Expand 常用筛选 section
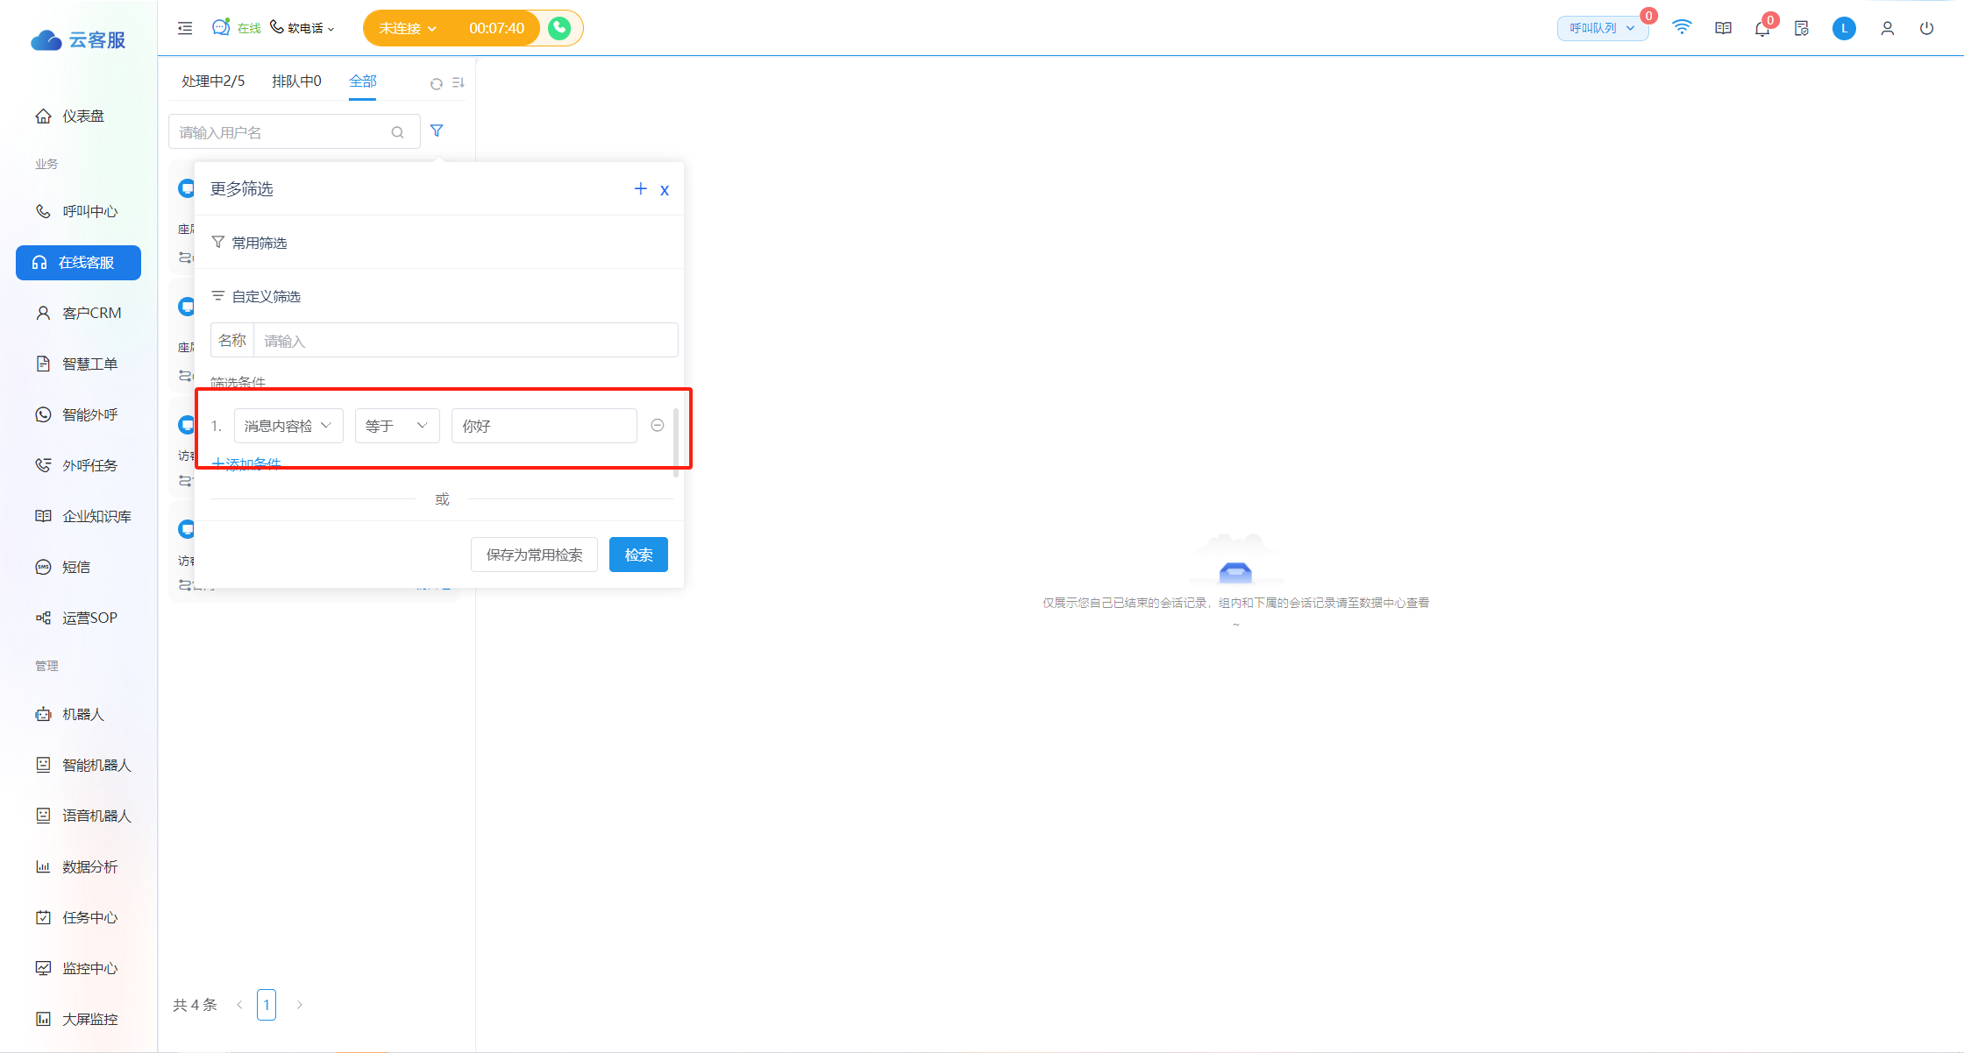Screen dimensions: 1964x1053 [250, 243]
